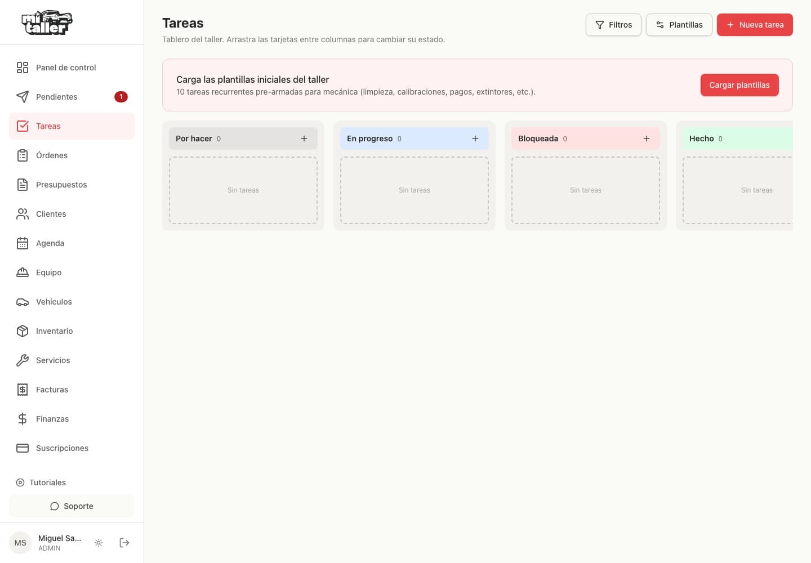
Task: Click Cargar plantillas button
Action: tap(739, 85)
